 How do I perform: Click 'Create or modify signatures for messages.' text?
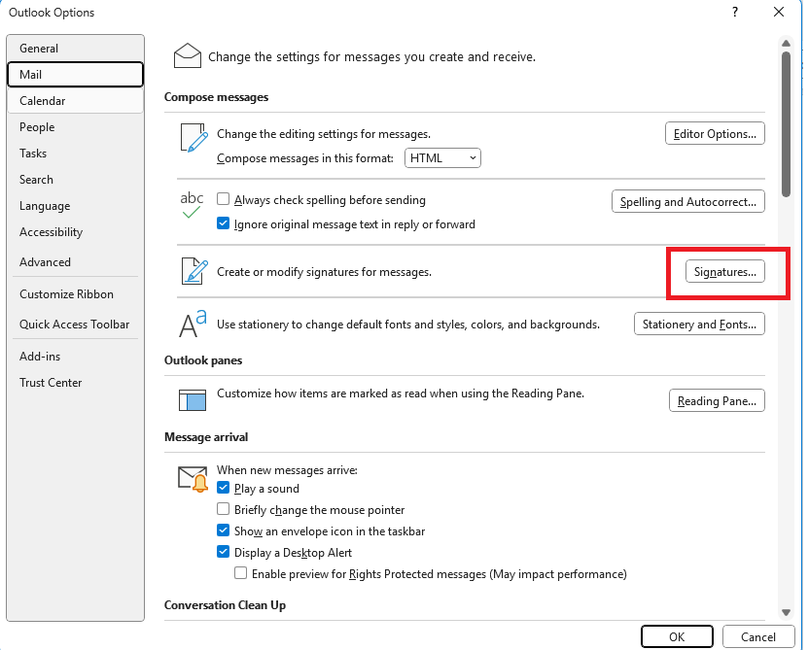(x=324, y=272)
